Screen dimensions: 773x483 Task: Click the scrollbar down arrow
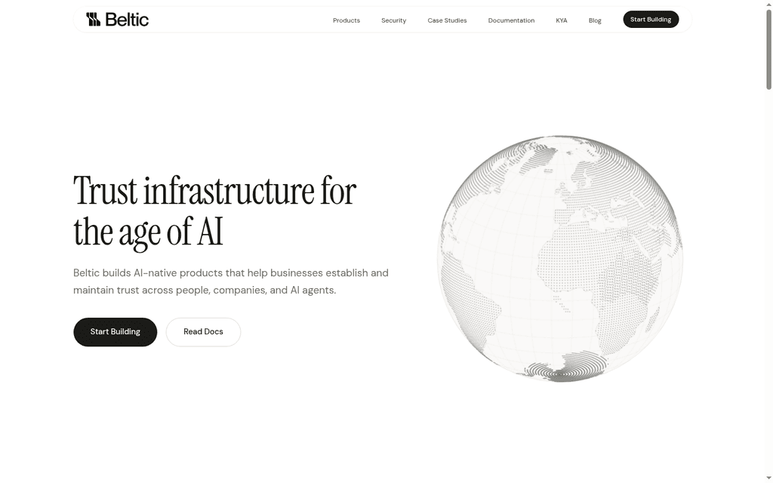click(768, 479)
